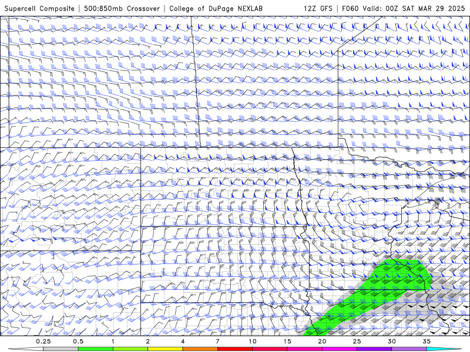Viewport: 470px width, 352px height.
Task: Click the '12Z GFS' model run label
Action: click(318, 8)
